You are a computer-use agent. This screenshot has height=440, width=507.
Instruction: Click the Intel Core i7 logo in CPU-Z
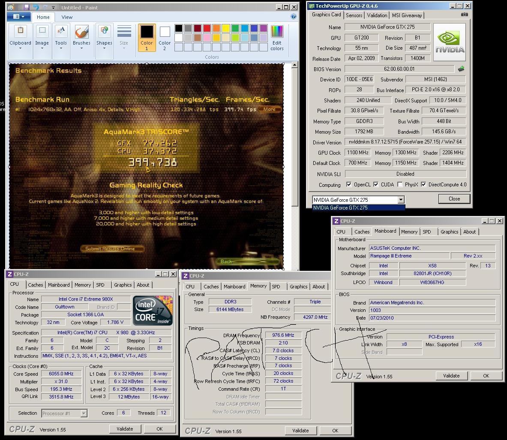pyautogui.click(x=153, y=310)
